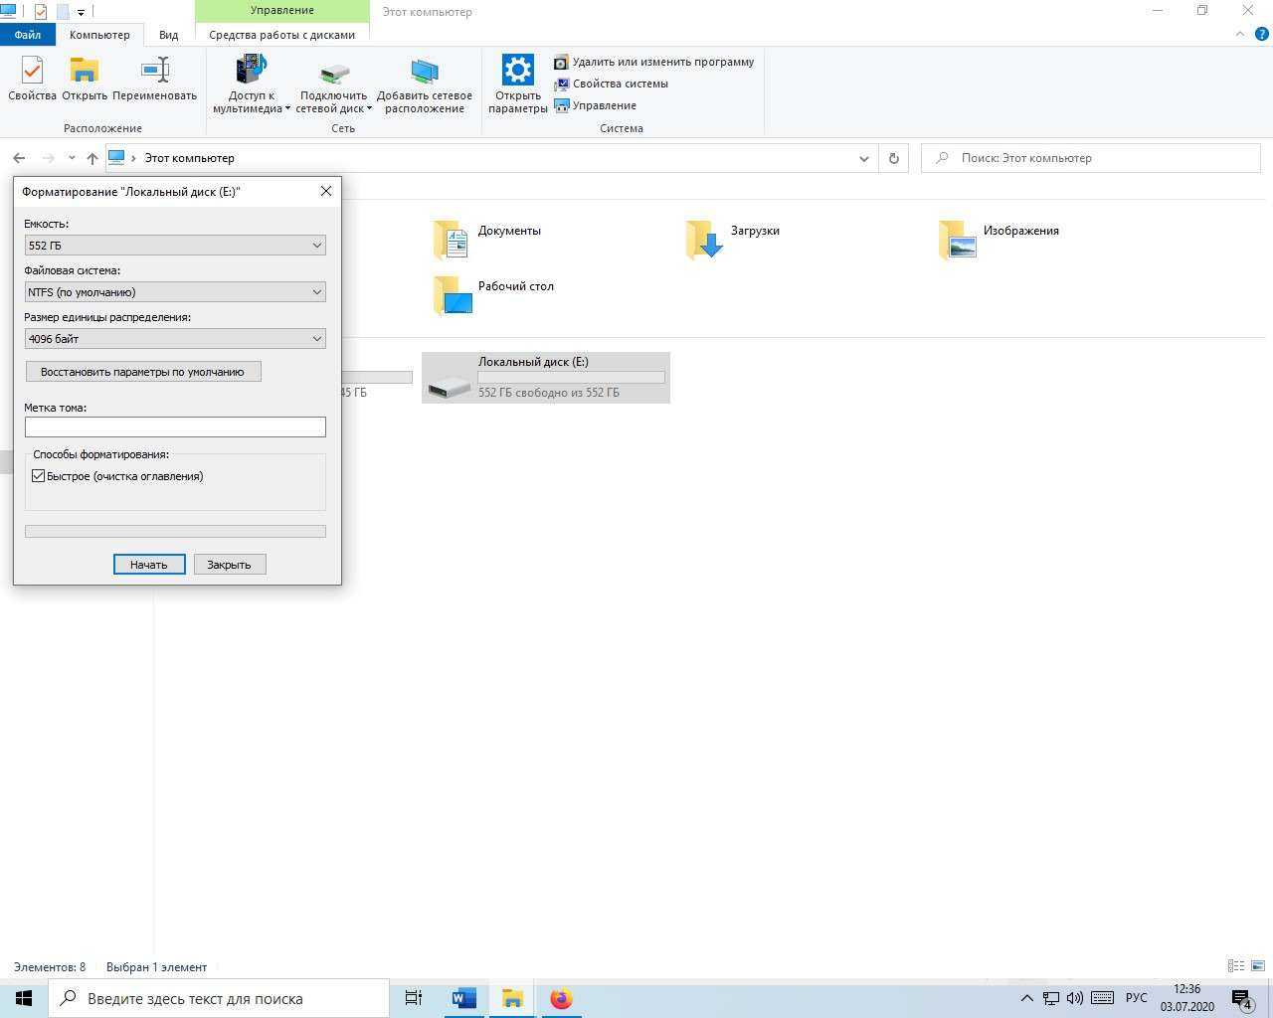Image resolution: width=1273 pixels, height=1018 pixels.
Task: Click Restore defaults (Восстановить параметры по умолчанию)
Action: (142, 372)
